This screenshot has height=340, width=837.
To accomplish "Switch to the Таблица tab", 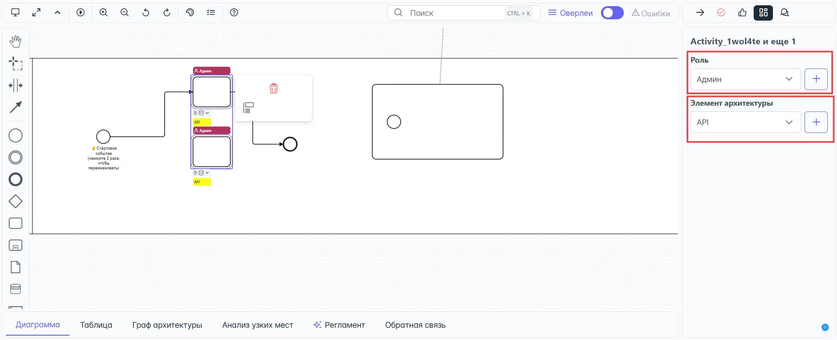I will pos(96,325).
